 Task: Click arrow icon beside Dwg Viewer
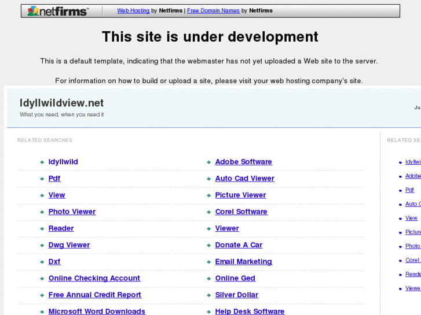(x=42, y=245)
